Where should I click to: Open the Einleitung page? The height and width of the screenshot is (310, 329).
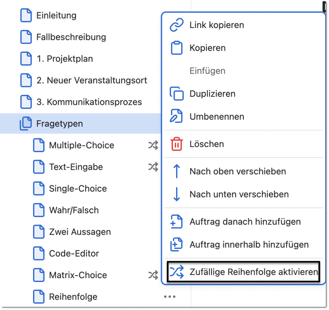click(x=56, y=15)
